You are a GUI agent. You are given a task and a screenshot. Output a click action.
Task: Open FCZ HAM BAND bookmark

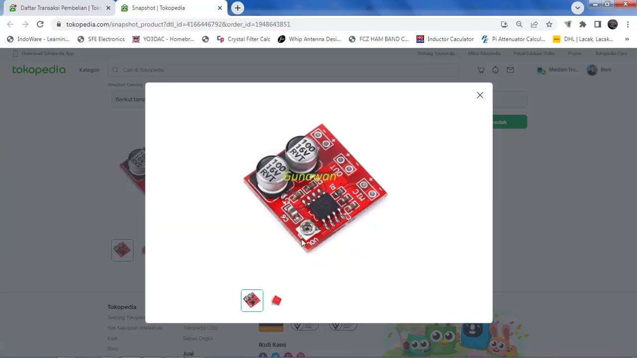pyautogui.click(x=379, y=39)
